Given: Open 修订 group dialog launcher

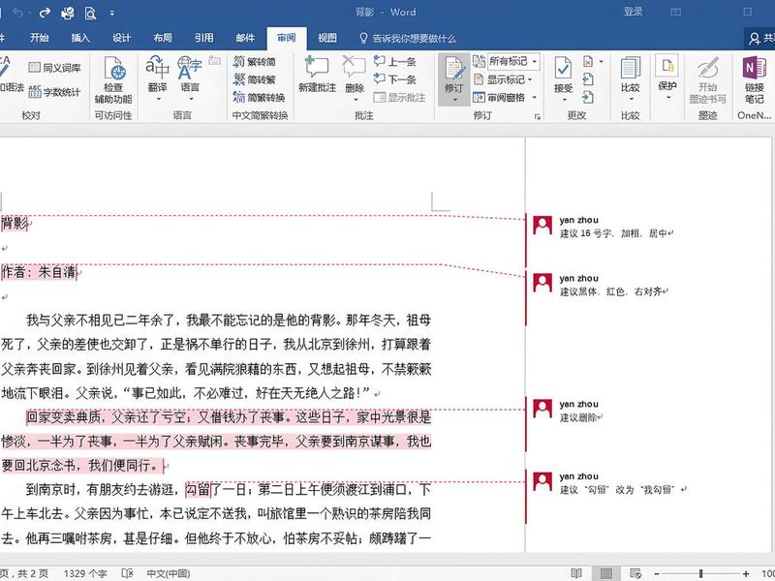Looking at the screenshot, I should (538, 116).
